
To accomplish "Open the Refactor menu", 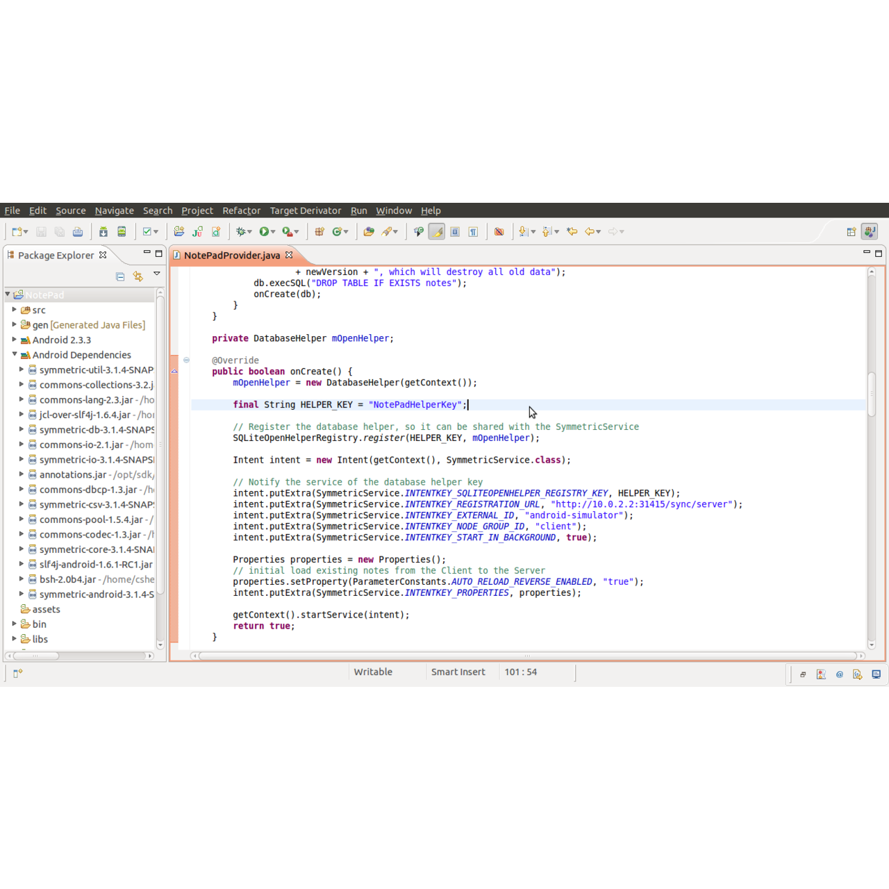I will coord(241,210).
